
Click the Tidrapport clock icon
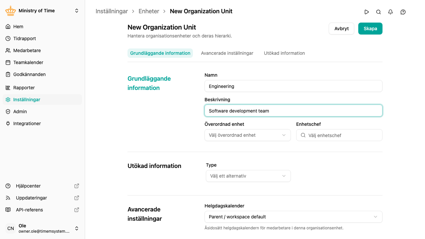[x=8, y=39]
